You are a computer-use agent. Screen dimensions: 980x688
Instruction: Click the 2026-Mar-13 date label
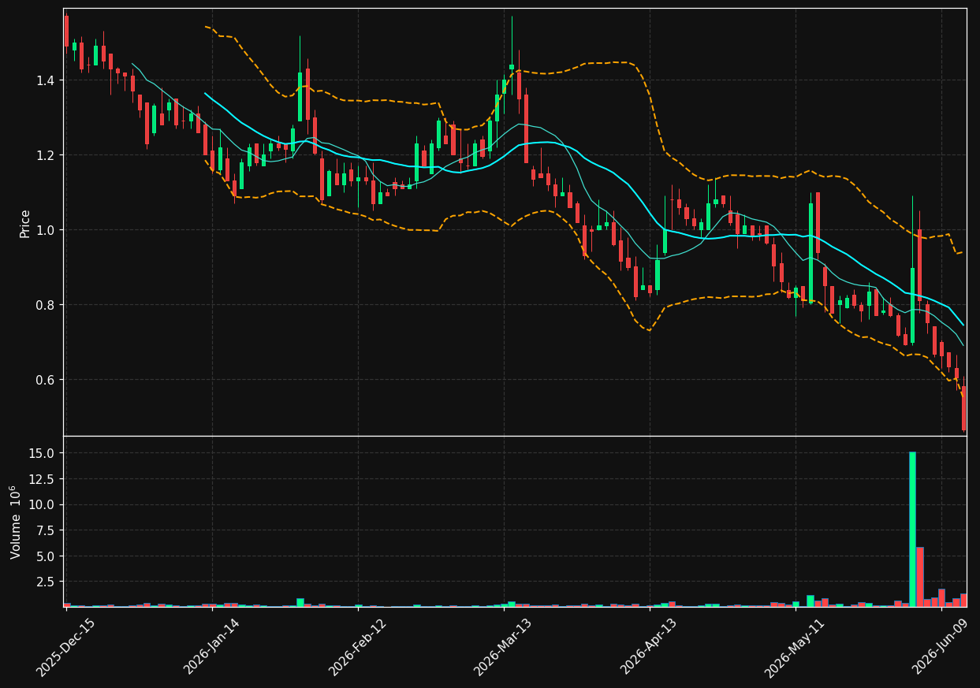point(503,647)
